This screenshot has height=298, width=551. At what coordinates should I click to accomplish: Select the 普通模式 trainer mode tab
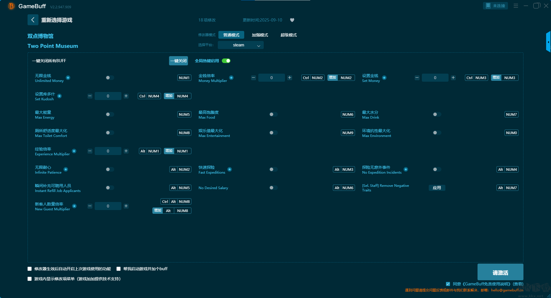[231, 35]
